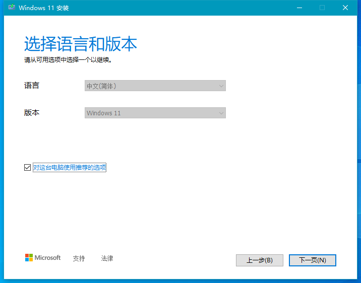This screenshot has width=361, height=283.
Task: Click the "版本" field label
Action: click(32, 113)
